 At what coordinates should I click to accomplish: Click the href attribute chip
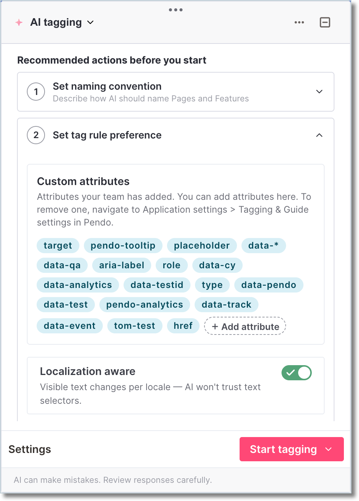183,326
